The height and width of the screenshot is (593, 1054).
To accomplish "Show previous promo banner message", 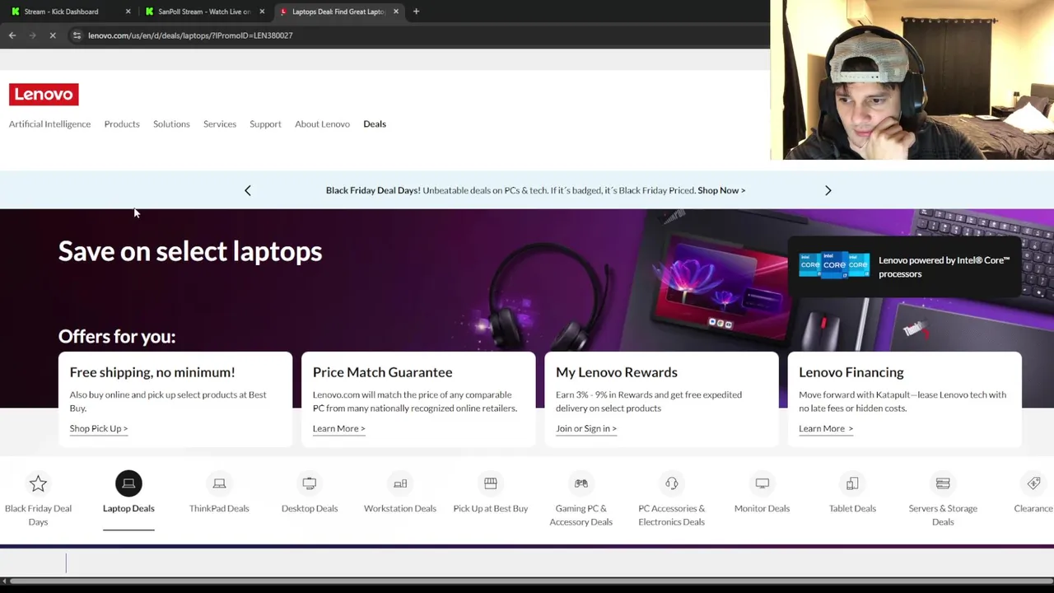I will point(247,190).
